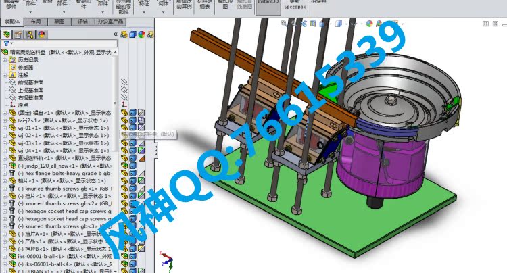Click the feature tree vertical scrollbar
This screenshot has height=273, width=507.
pyautogui.click(x=115, y=103)
